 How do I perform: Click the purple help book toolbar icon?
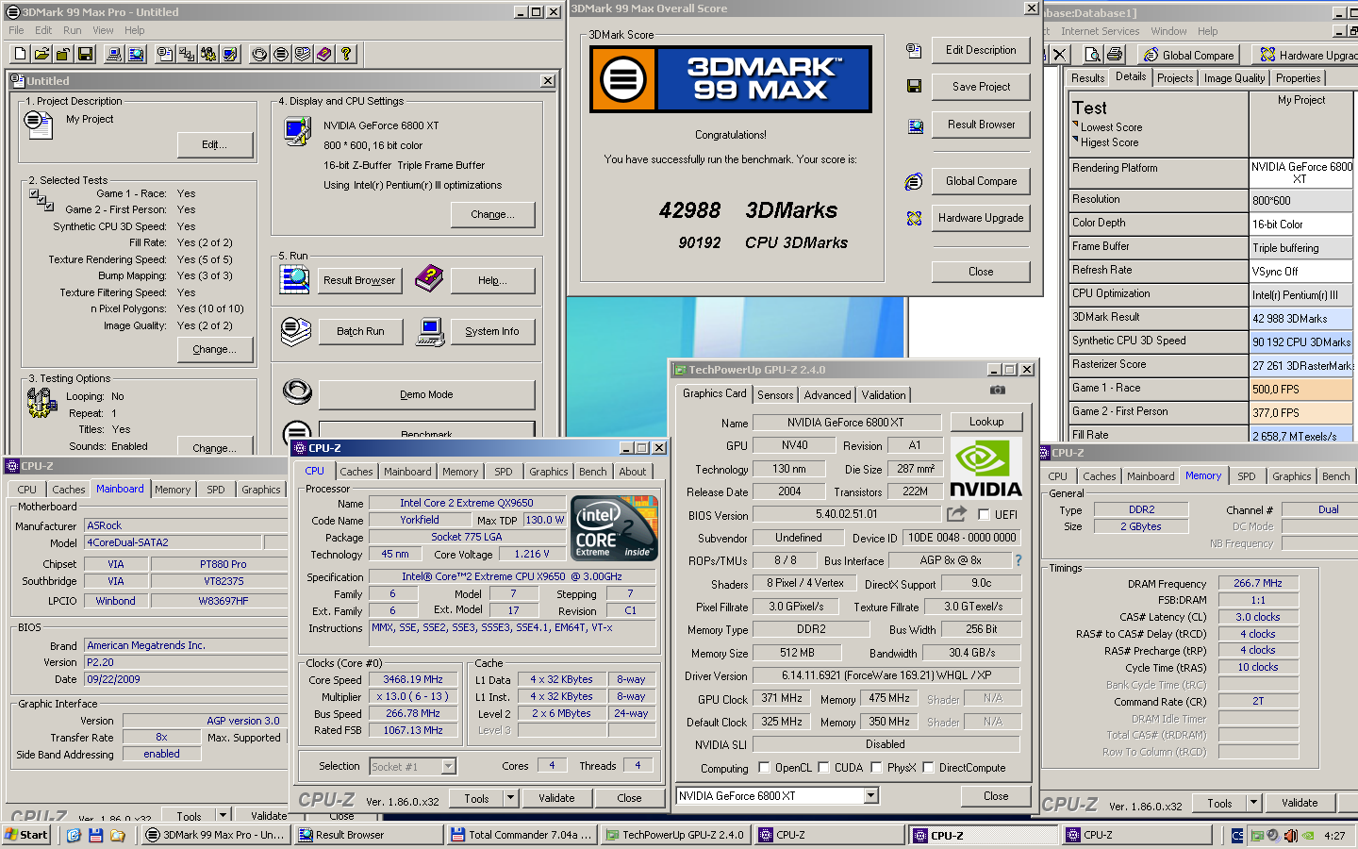tap(324, 54)
